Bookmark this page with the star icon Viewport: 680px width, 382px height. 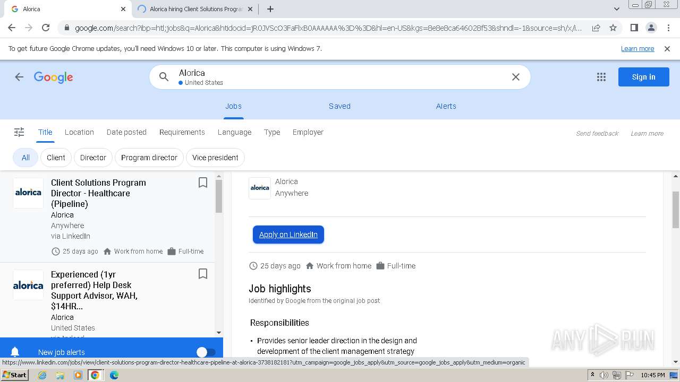click(x=613, y=28)
